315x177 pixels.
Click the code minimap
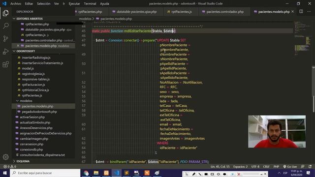(x=302, y=38)
